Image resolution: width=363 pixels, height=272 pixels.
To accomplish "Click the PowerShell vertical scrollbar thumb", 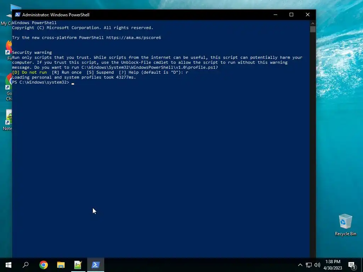I will coord(313,29).
